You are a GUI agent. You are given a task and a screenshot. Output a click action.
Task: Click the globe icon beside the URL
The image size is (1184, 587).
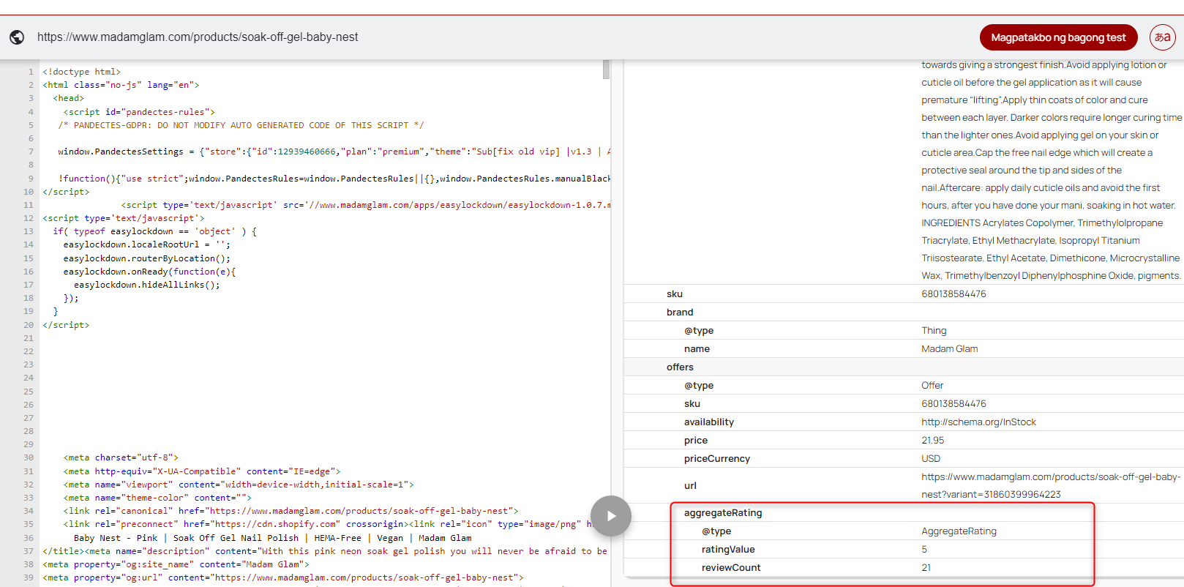coord(17,37)
